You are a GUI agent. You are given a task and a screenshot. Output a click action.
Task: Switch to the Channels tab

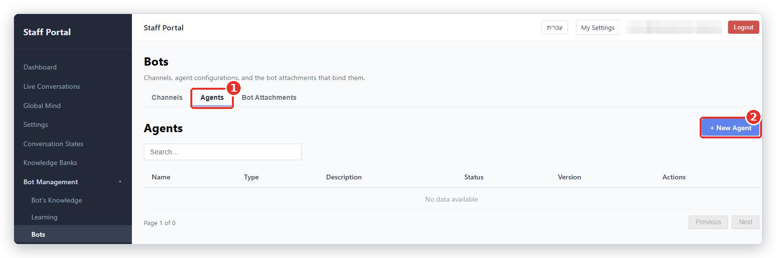pyautogui.click(x=167, y=97)
